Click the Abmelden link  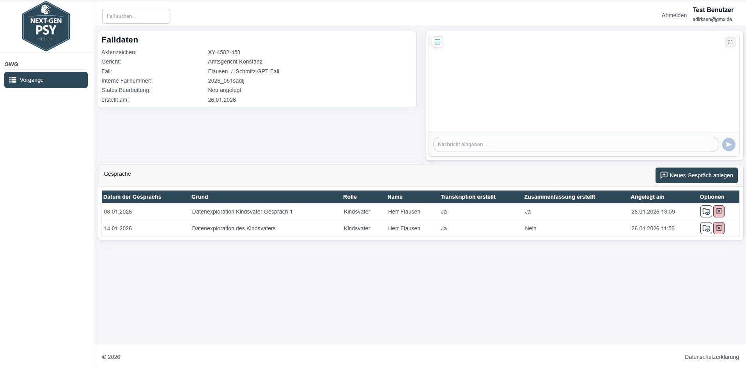point(674,15)
